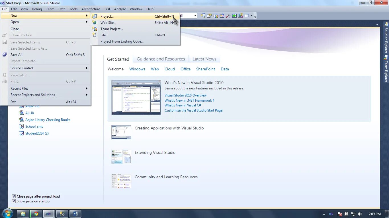
Task: Click the Action Center flag icon
Action: coord(339,214)
